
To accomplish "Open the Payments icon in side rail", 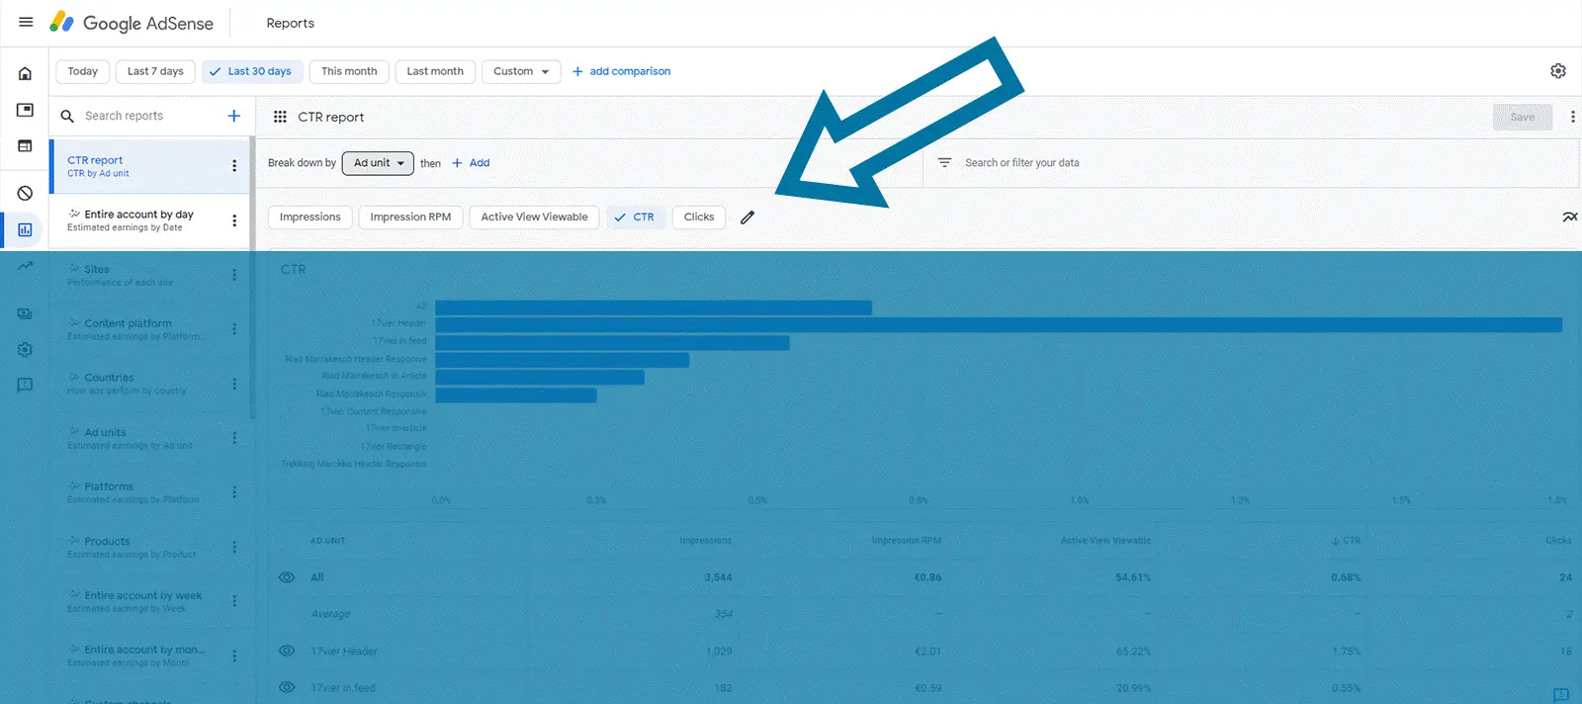I will [25, 313].
